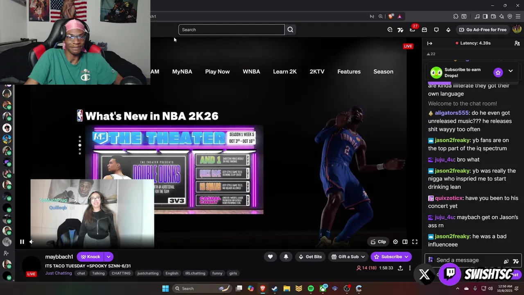Screen dimensions: 524x295
Task: Open the Learn 2K menu item
Action: 285,71
